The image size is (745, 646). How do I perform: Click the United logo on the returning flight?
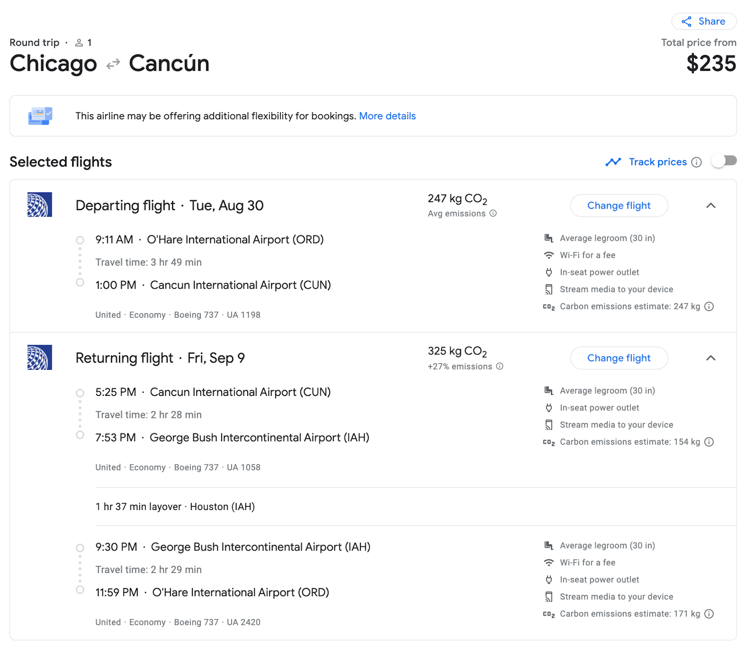[x=40, y=358]
